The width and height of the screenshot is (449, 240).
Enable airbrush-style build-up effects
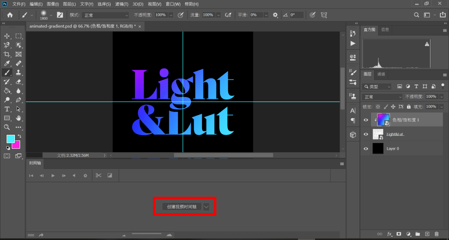[x=228, y=15]
